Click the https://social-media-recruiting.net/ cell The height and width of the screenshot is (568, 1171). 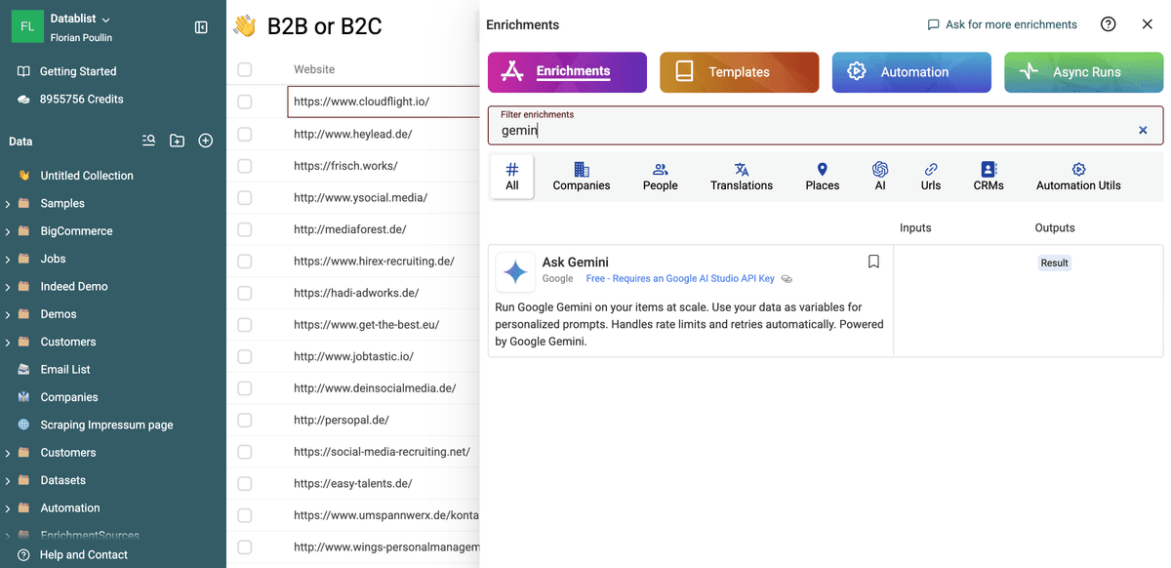pyautogui.click(x=384, y=452)
